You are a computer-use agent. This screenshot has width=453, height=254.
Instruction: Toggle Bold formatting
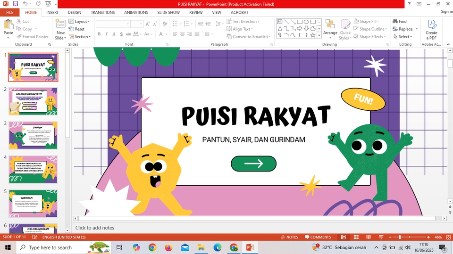99,34
